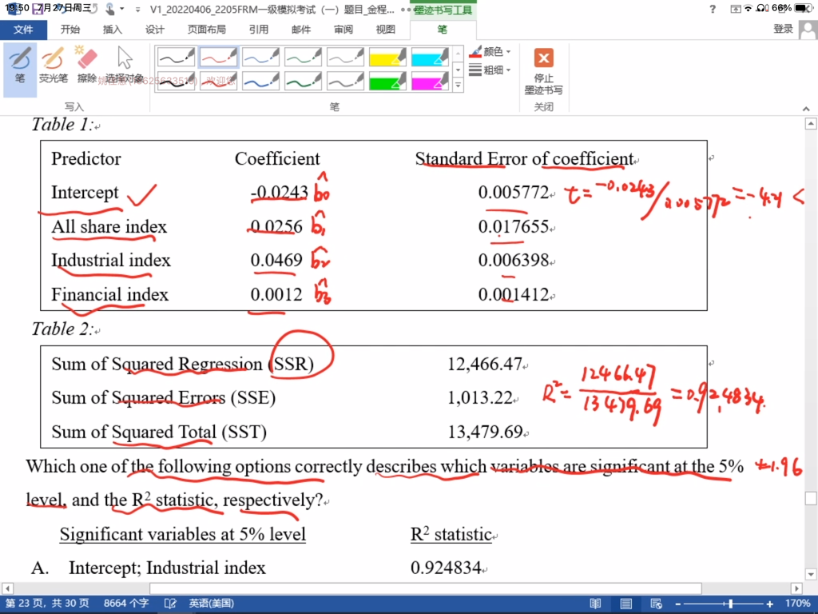
Task: Click the Sign in button
Action: click(783, 30)
